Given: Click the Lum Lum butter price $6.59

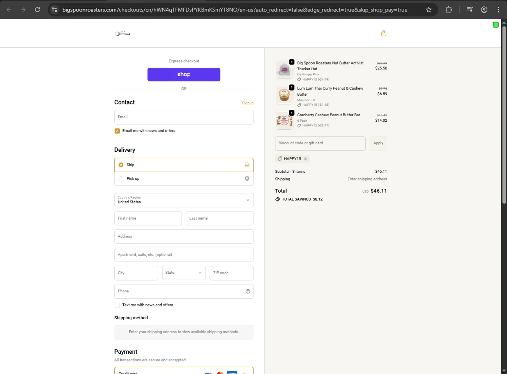Looking at the screenshot, I should coord(382,94).
